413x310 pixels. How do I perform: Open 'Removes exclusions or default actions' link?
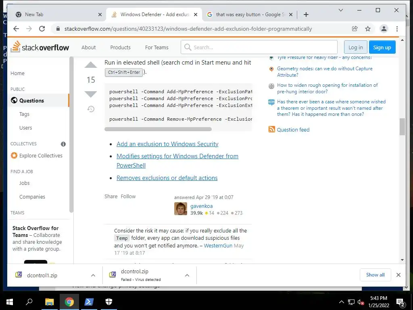click(x=167, y=178)
